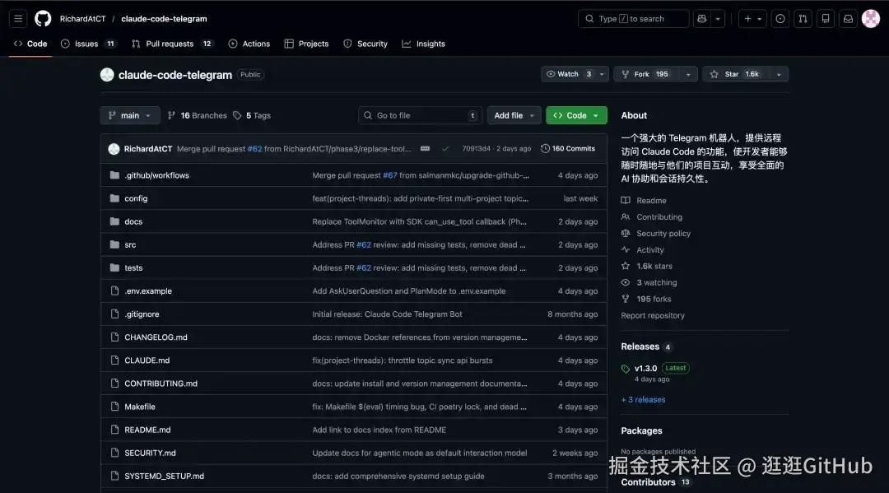
Task: Open the notifications inbox icon
Action: (x=847, y=19)
